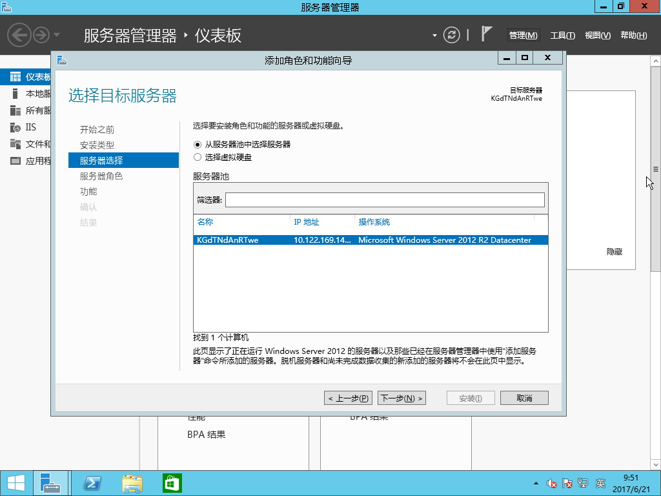Screen dimensions: 661x496
Task: Sort server list by 名称 column
Action: click(205, 222)
